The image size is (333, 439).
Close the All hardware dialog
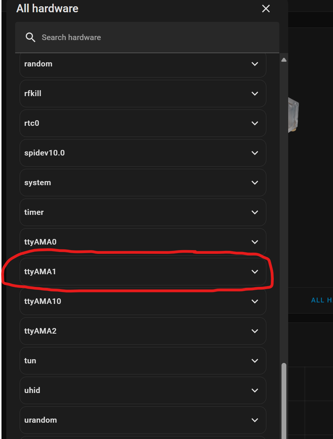pyautogui.click(x=266, y=9)
